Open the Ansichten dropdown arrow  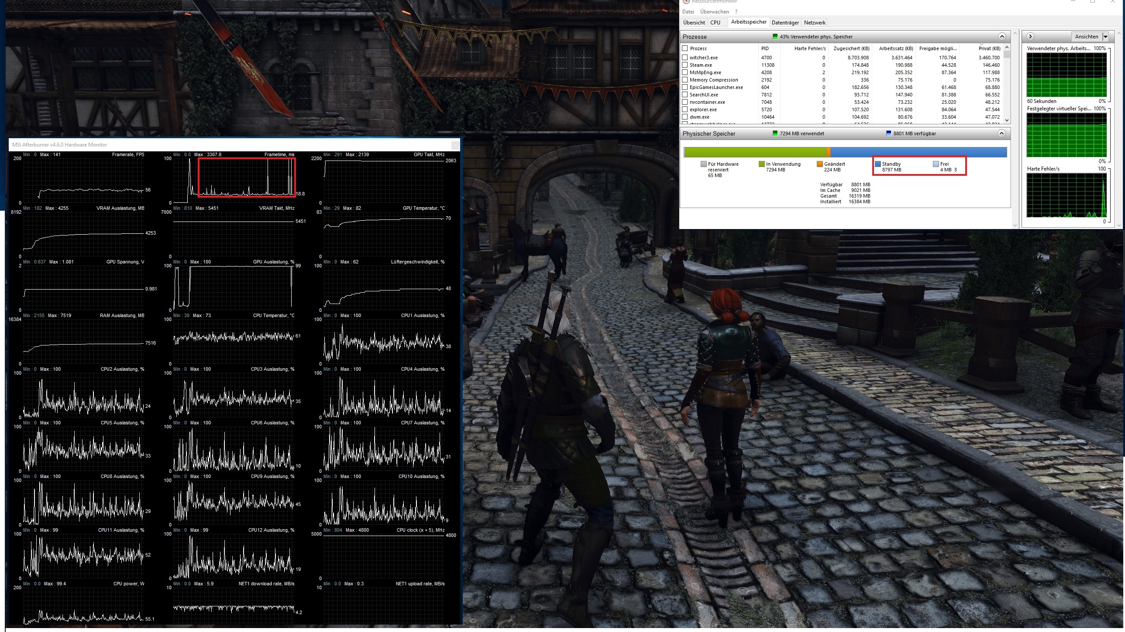pyautogui.click(x=1105, y=37)
